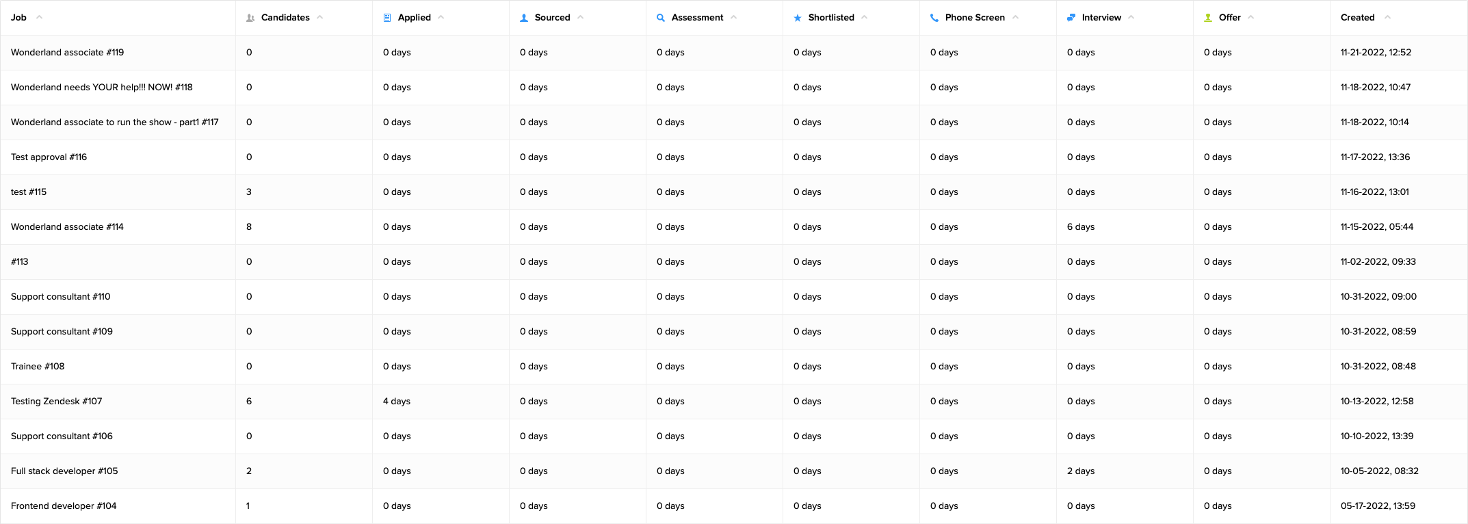Click the Interview chat icon

coord(1071,18)
